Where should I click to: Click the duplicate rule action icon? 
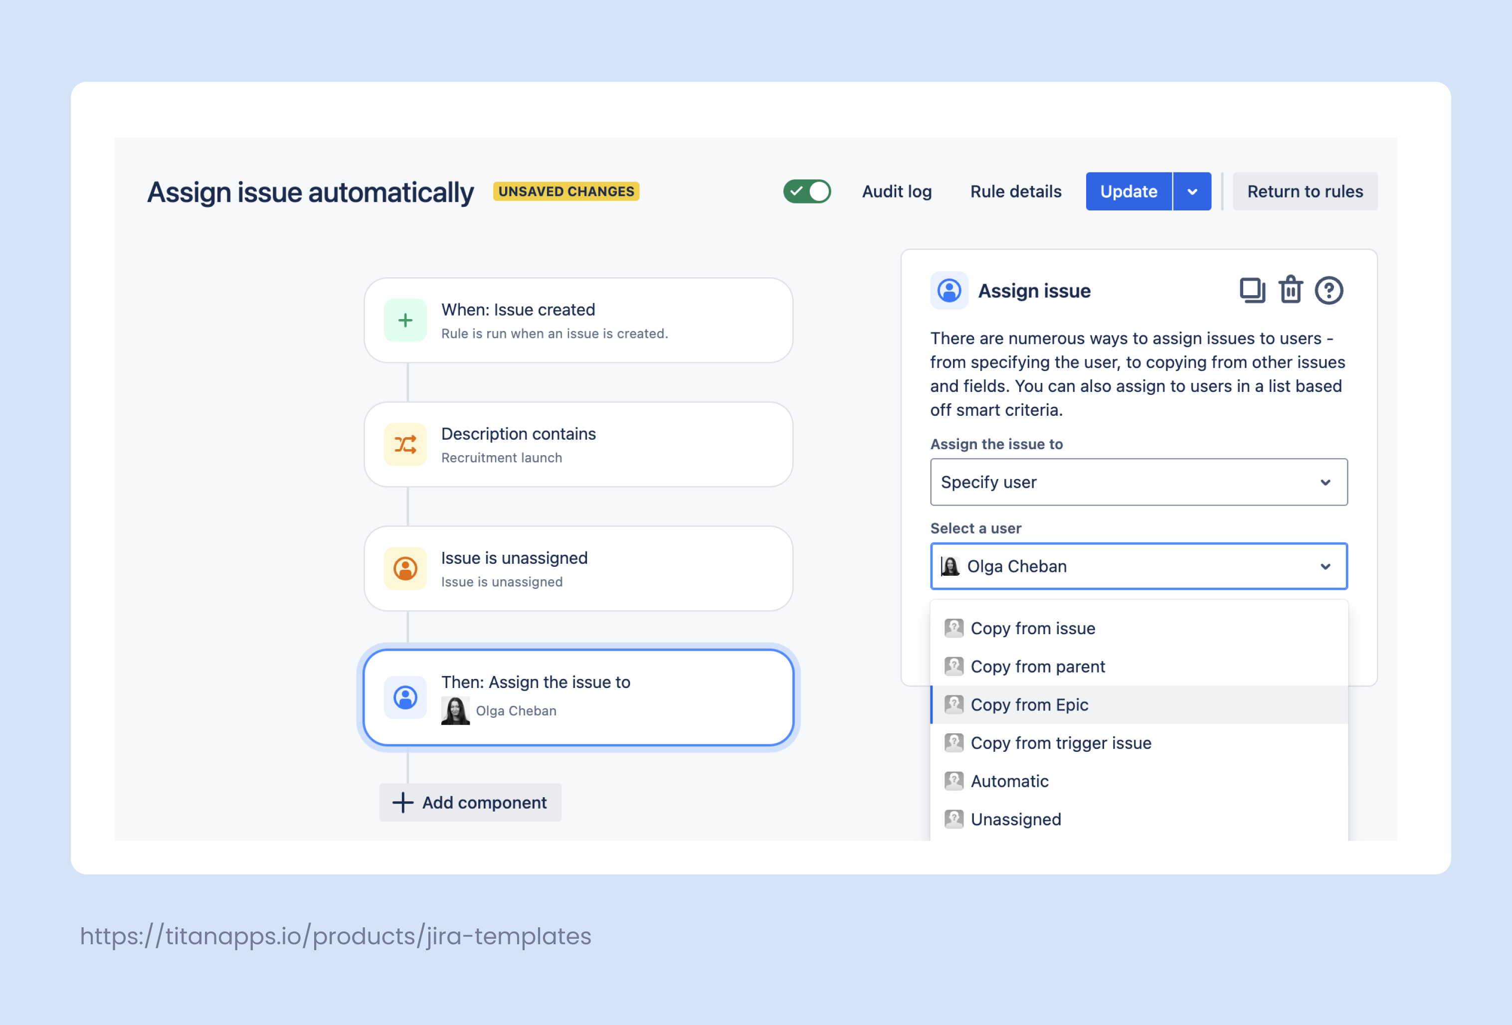tap(1252, 291)
